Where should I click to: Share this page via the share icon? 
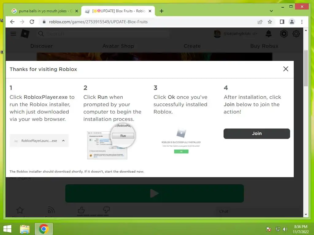click(x=260, y=22)
